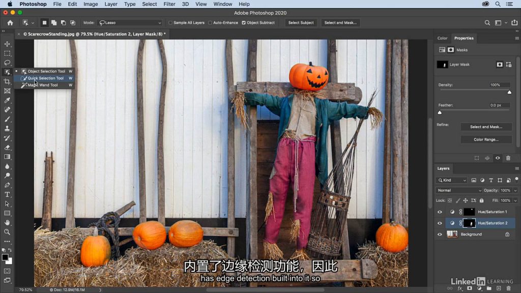Hide the Background layer
521x293 pixels.
pos(440,234)
